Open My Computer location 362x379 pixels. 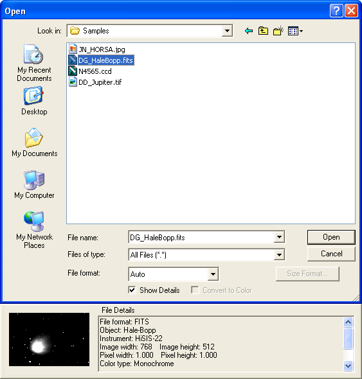click(34, 184)
